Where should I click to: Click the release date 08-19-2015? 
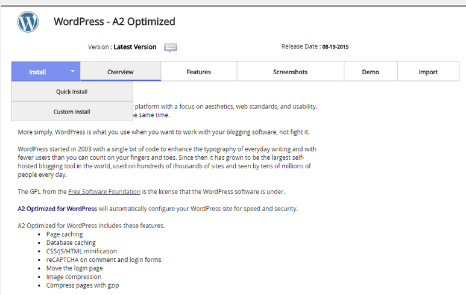(x=335, y=46)
